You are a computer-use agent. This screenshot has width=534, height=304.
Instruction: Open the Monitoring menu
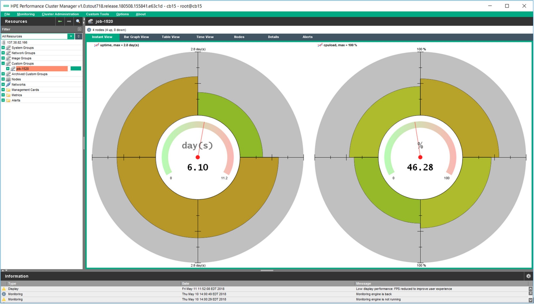click(x=26, y=14)
